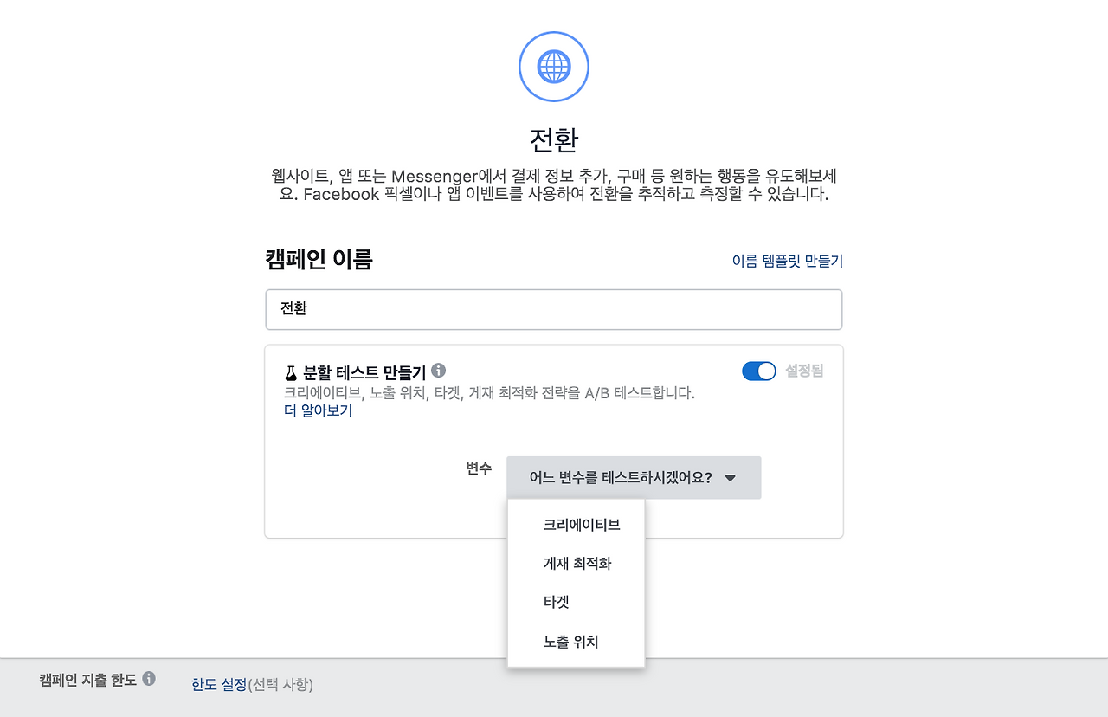Open the 이름 템플릿 만들기 link

coord(786,260)
